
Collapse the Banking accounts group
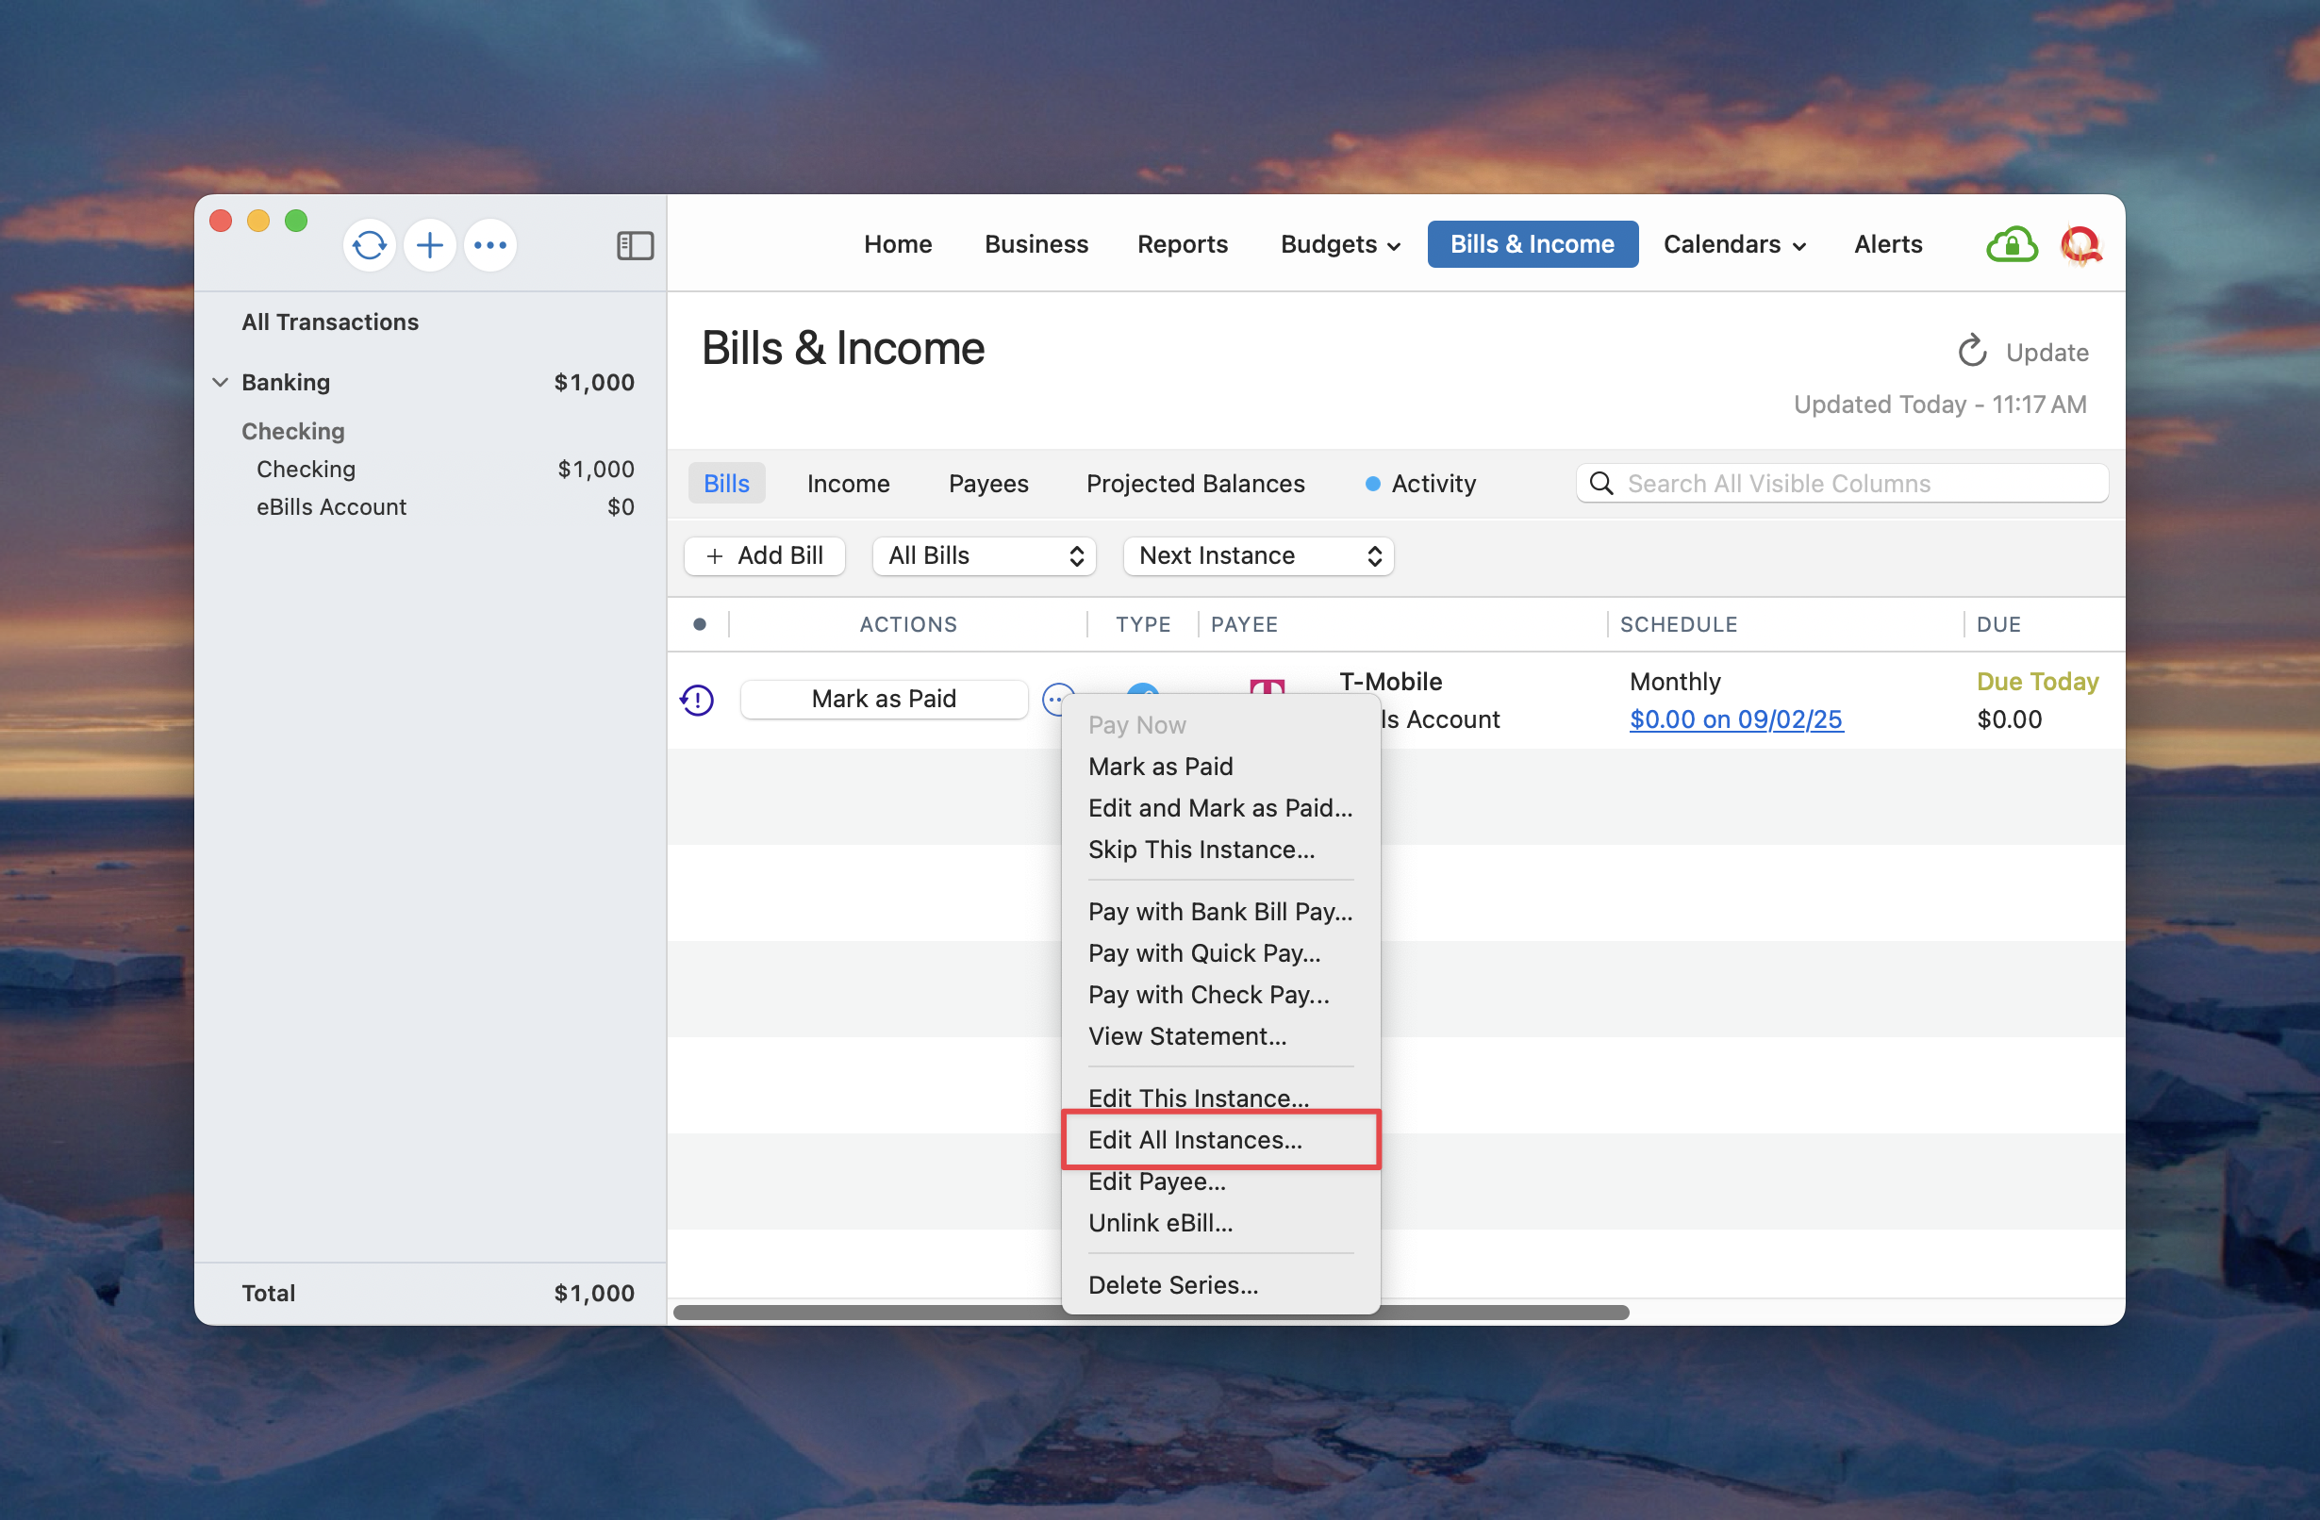(221, 382)
